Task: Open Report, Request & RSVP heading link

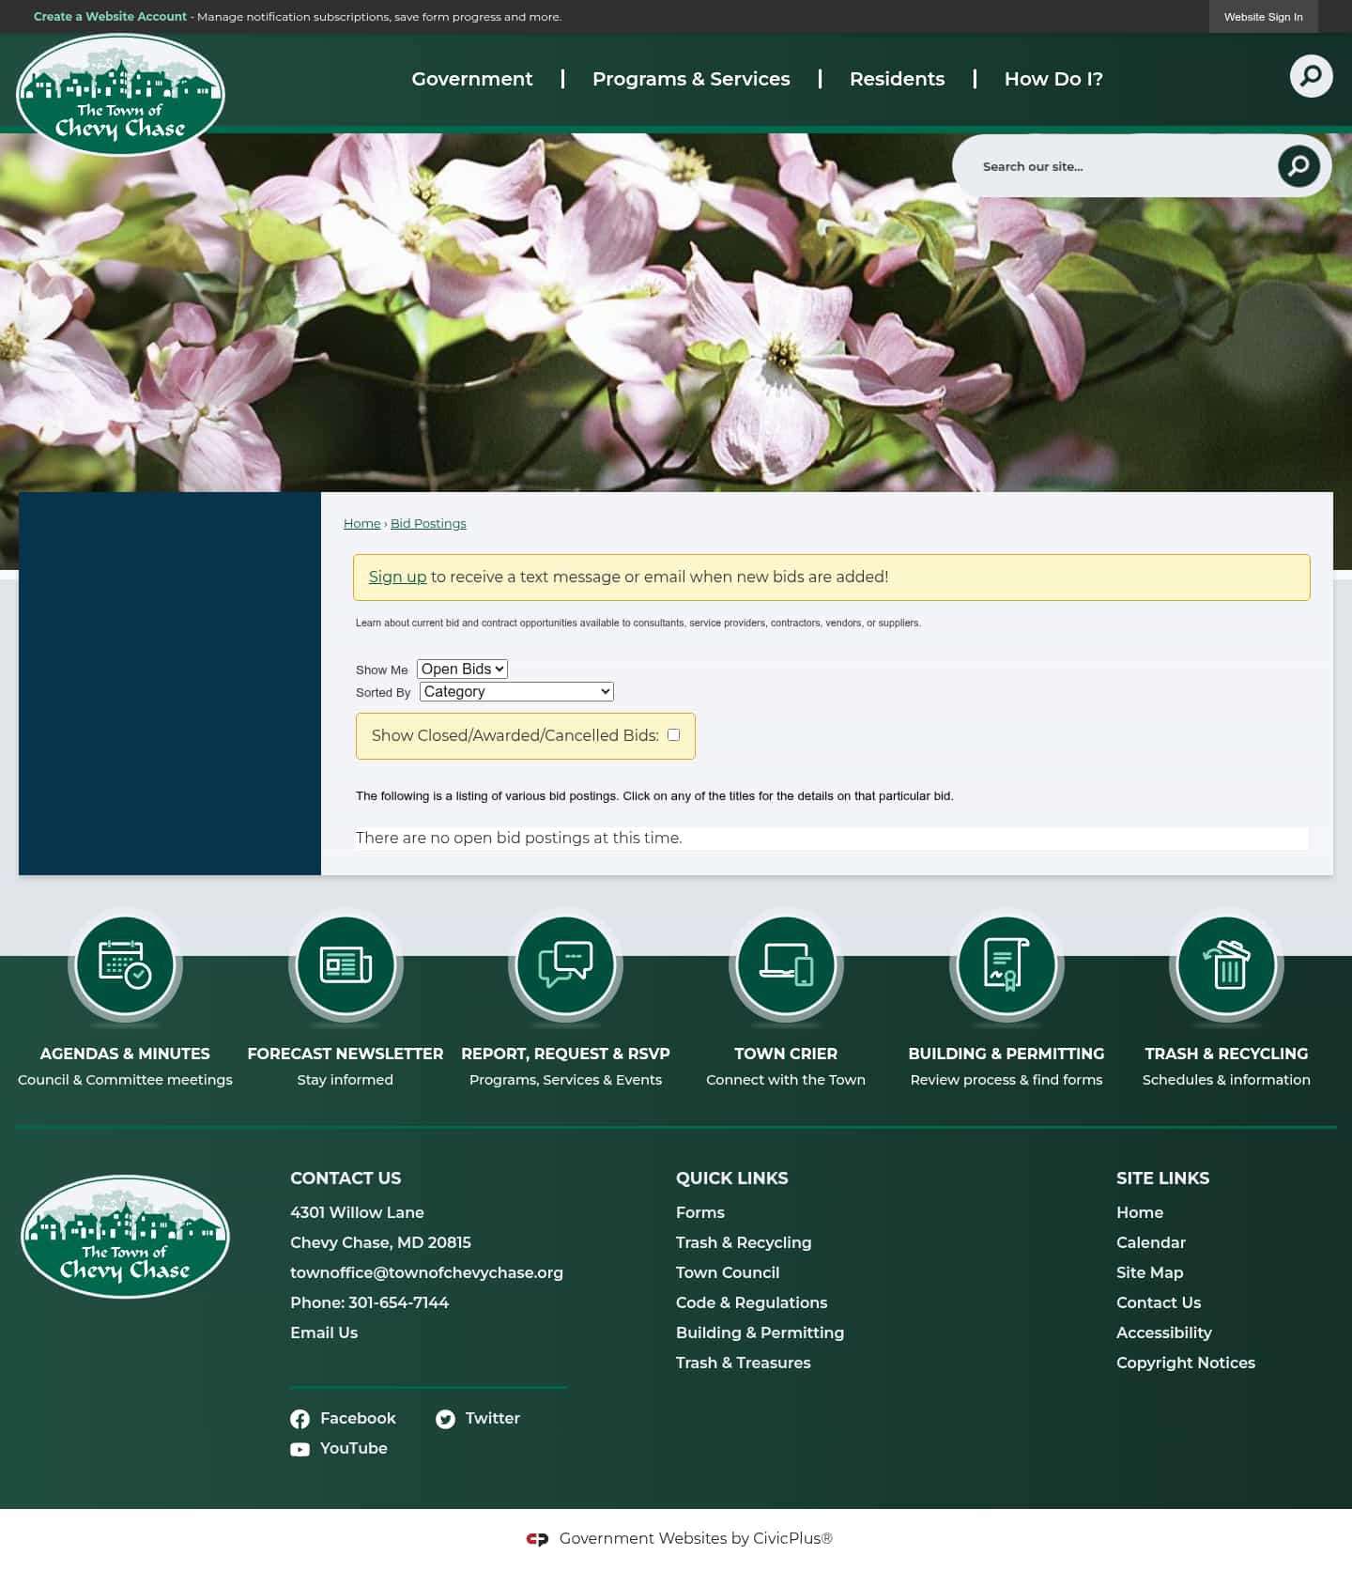Action: [565, 1054]
